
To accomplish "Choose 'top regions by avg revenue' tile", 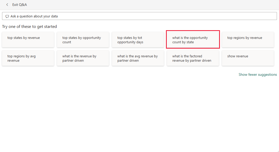I will [28, 58].
